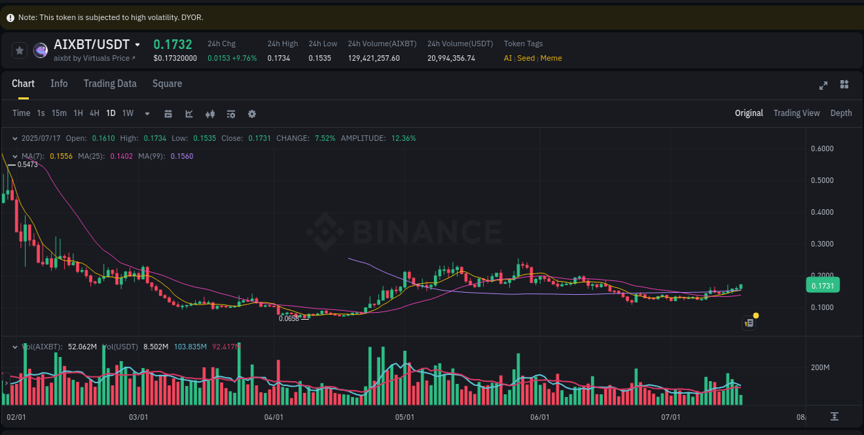Viewport: 864px width, 435px height.
Task: Switch to the Trading Data tab
Action: pyautogui.click(x=110, y=84)
